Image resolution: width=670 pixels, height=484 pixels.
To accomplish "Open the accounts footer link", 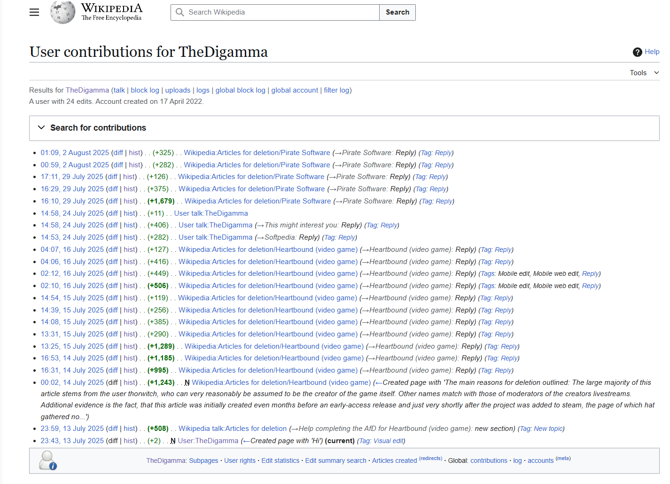I will [540, 461].
